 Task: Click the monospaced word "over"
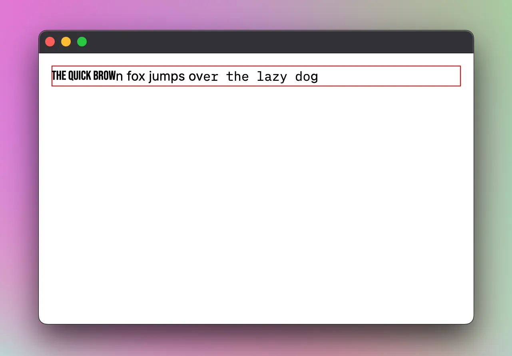click(203, 76)
